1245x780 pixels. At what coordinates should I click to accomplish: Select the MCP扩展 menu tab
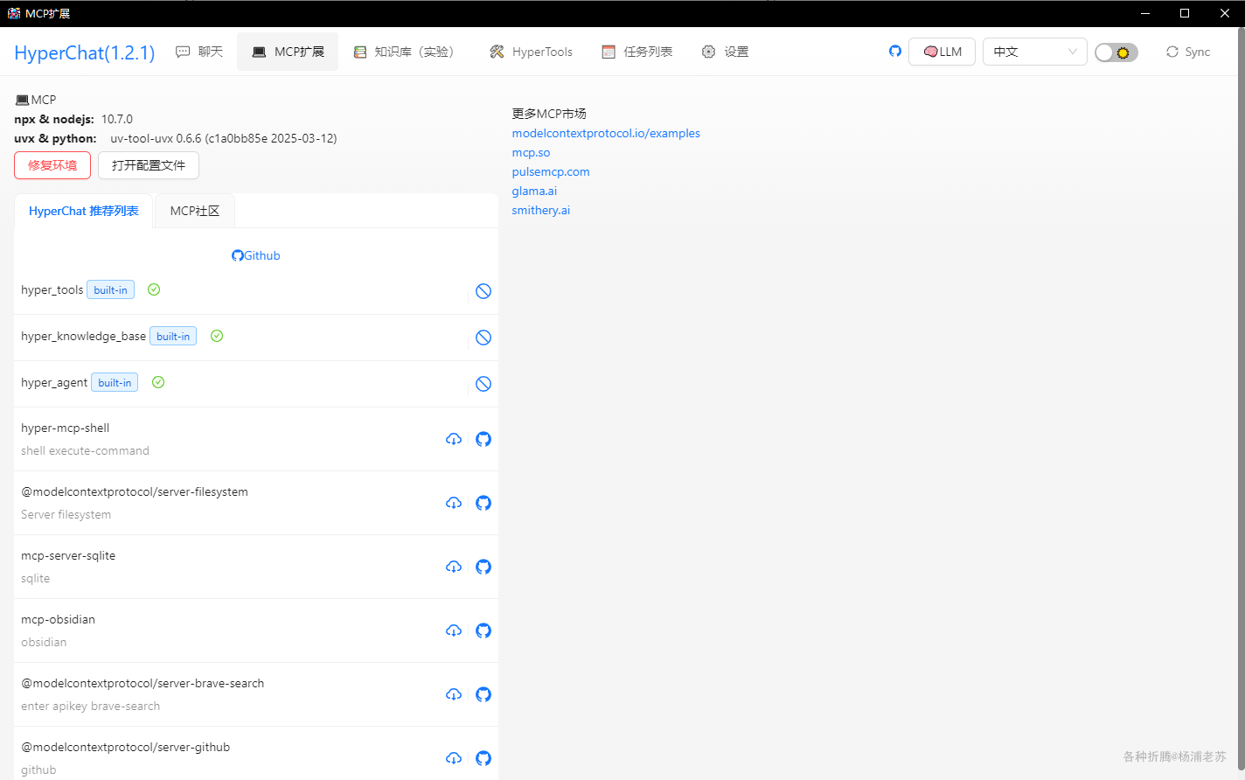(288, 52)
